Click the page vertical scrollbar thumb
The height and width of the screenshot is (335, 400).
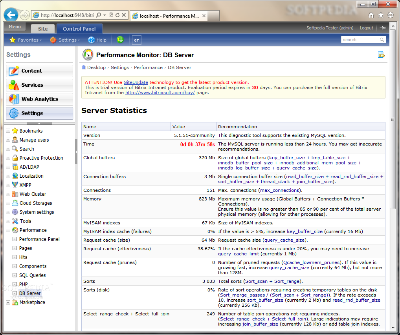point(393,119)
